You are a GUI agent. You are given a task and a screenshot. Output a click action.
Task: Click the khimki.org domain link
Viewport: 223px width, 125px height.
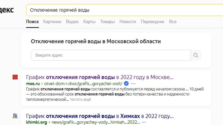point(37,122)
